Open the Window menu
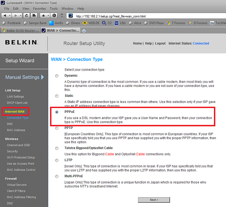Viewport: 226px width, 207px height. [67, 8]
